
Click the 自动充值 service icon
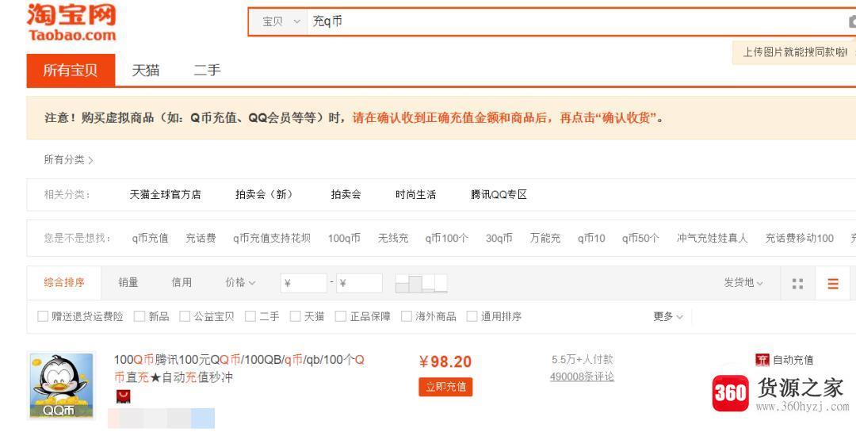click(762, 359)
